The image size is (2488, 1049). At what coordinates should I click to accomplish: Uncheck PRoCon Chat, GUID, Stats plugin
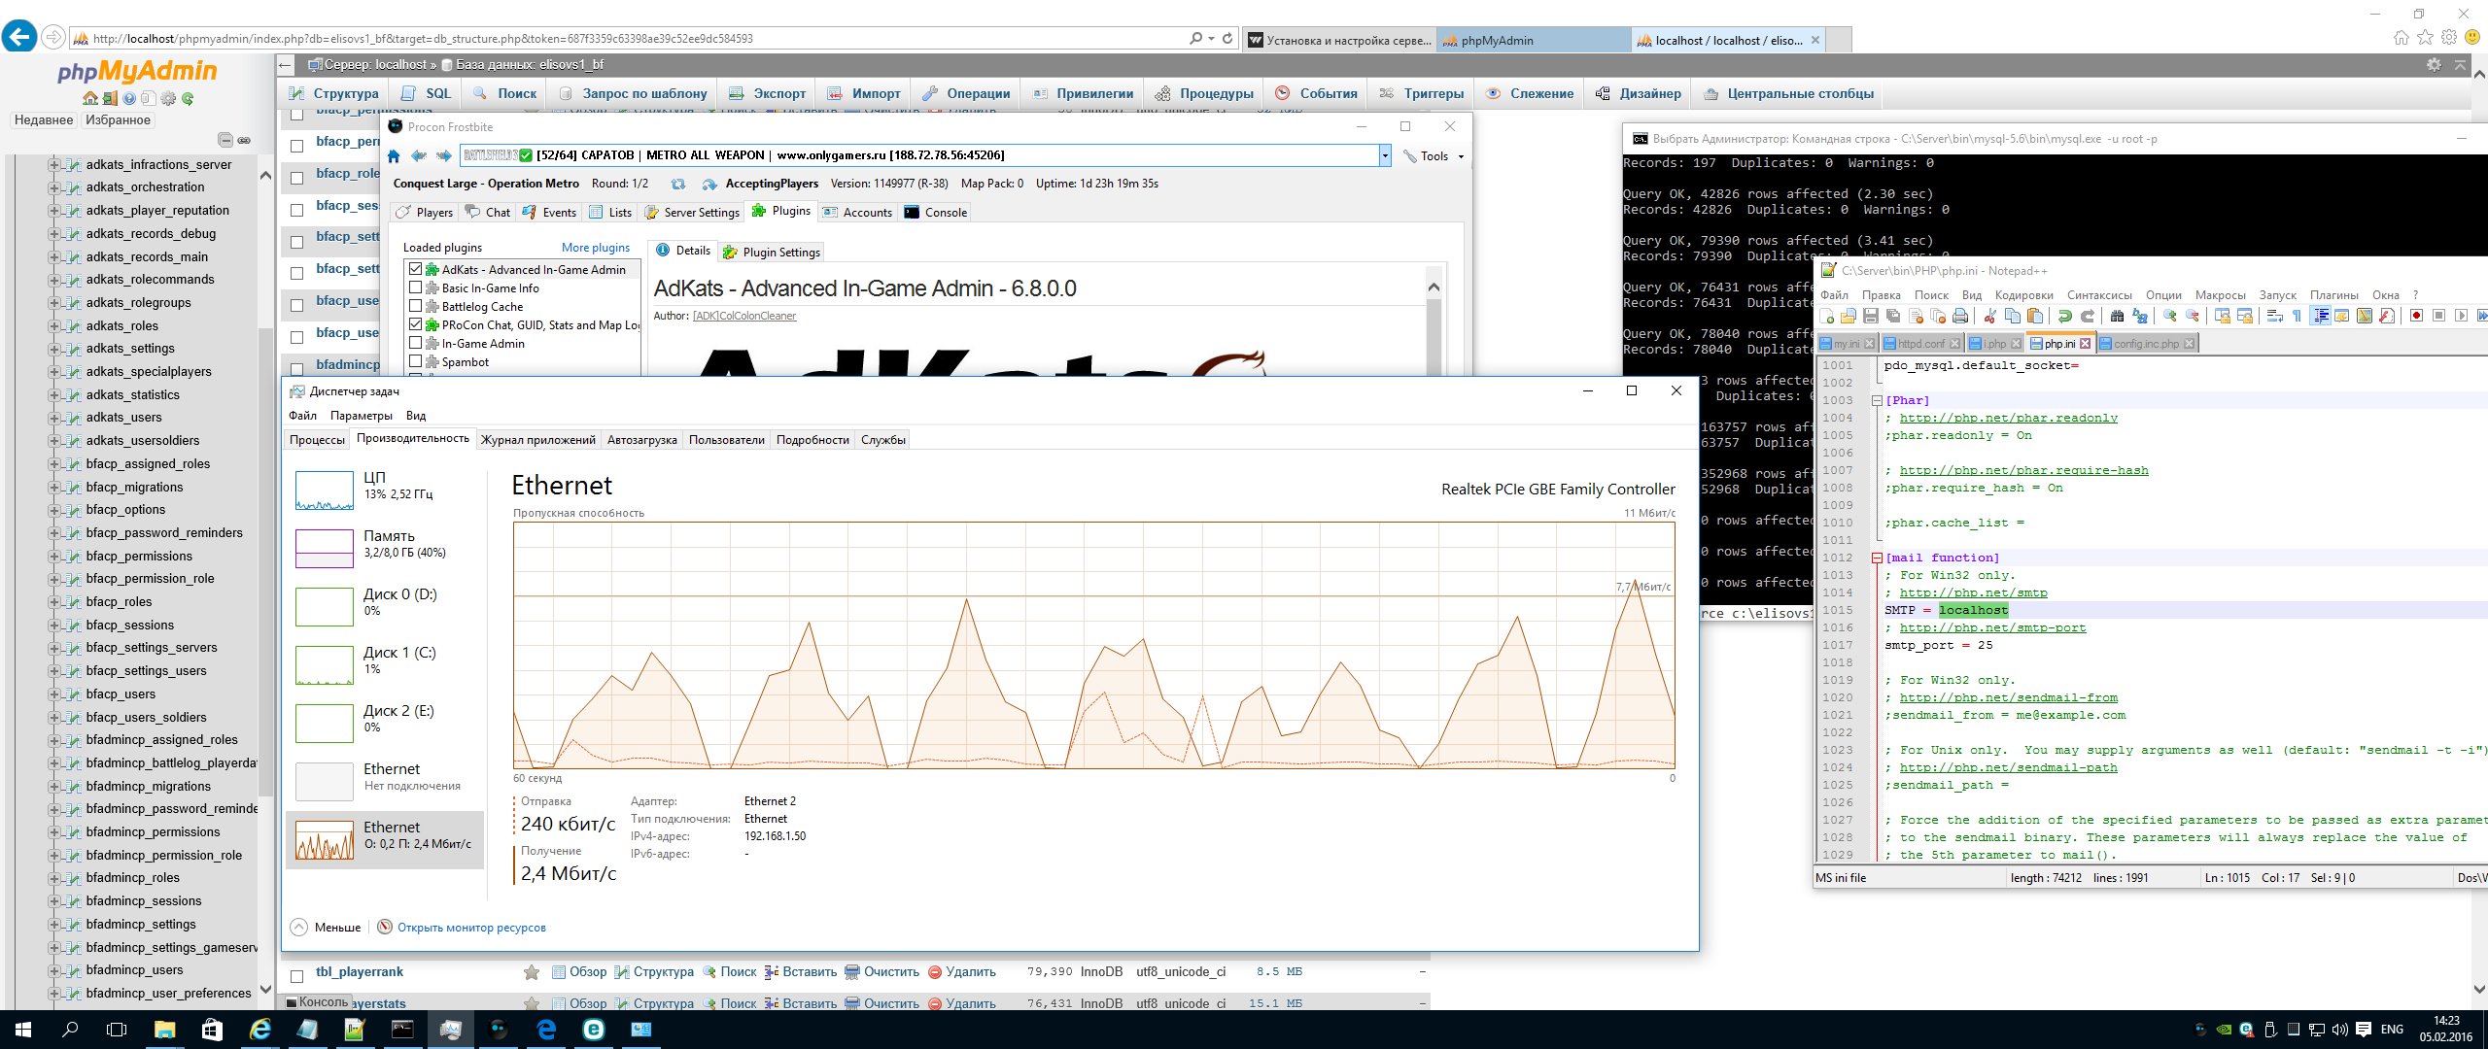pyautogui.click(x=416, y=324)
